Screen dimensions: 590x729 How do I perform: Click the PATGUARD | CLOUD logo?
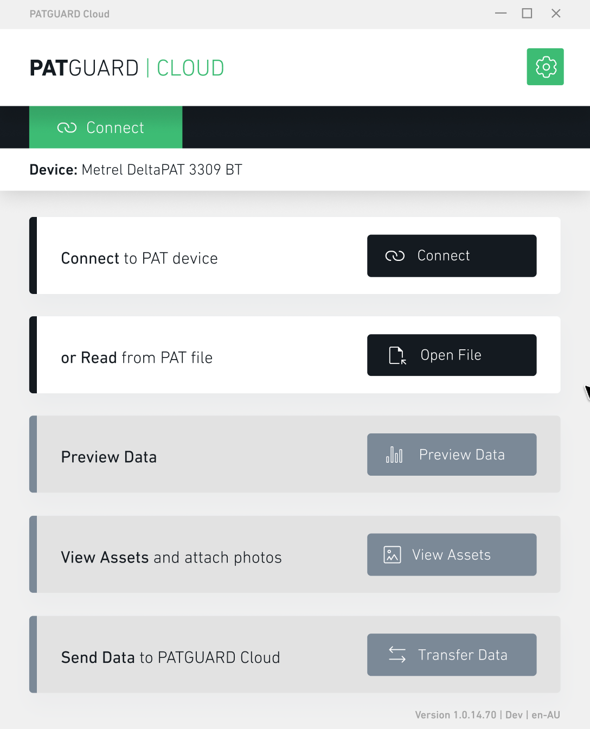[x=127, y=68]
